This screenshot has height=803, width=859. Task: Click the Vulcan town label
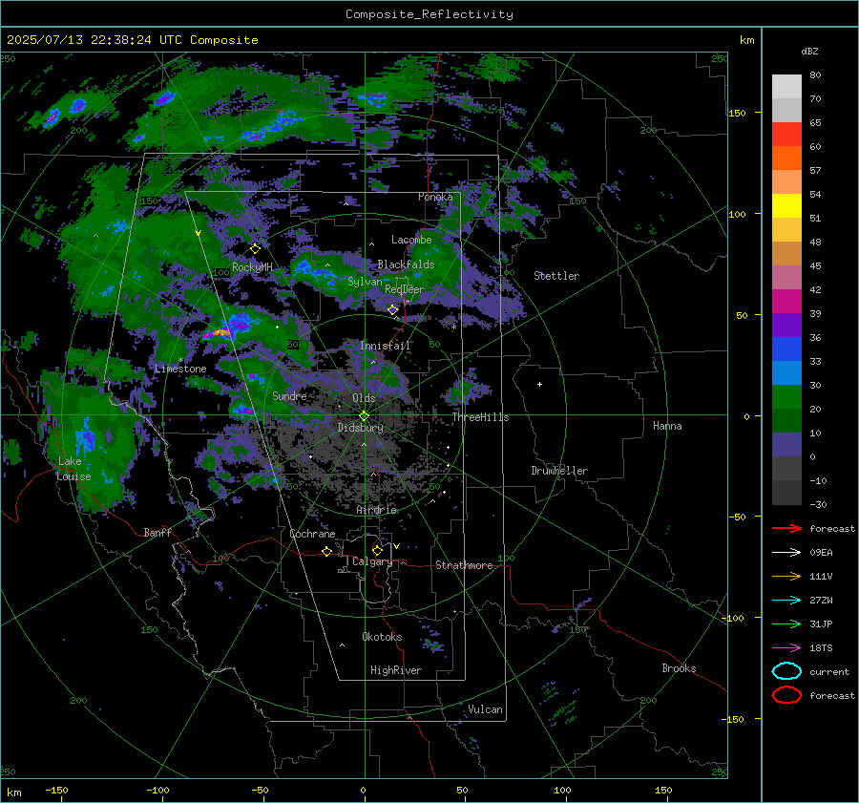click(485, 709)
